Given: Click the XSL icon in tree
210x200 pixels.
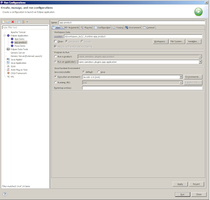Looking at the screenshot, I should (x=8, y=76).
